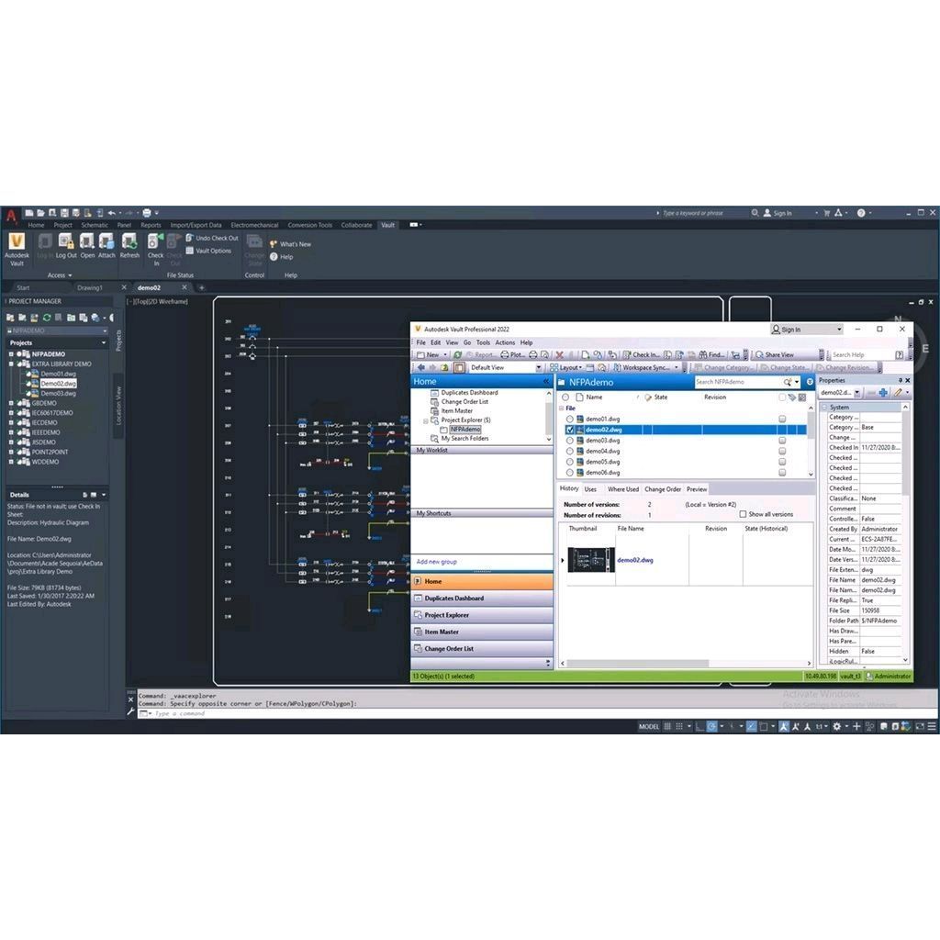
Task: Open the Access panel dropdown
Action: (60, 275)
